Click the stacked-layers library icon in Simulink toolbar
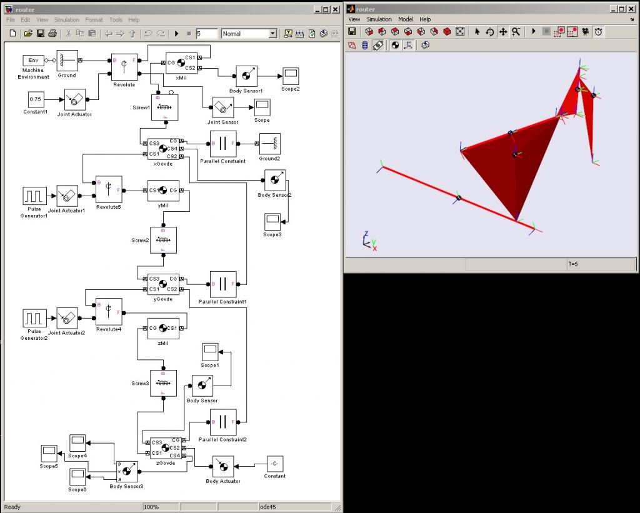This screenshot has height=513, width=640. (324, 34)
